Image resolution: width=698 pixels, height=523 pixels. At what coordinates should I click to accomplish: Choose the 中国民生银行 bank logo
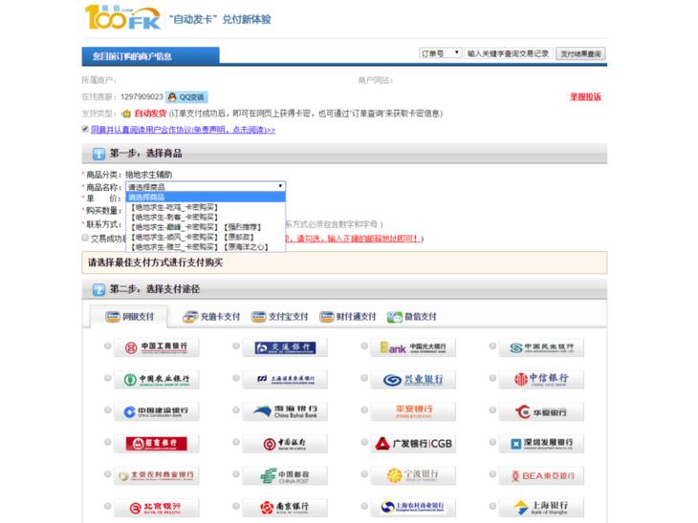point(541,347)
